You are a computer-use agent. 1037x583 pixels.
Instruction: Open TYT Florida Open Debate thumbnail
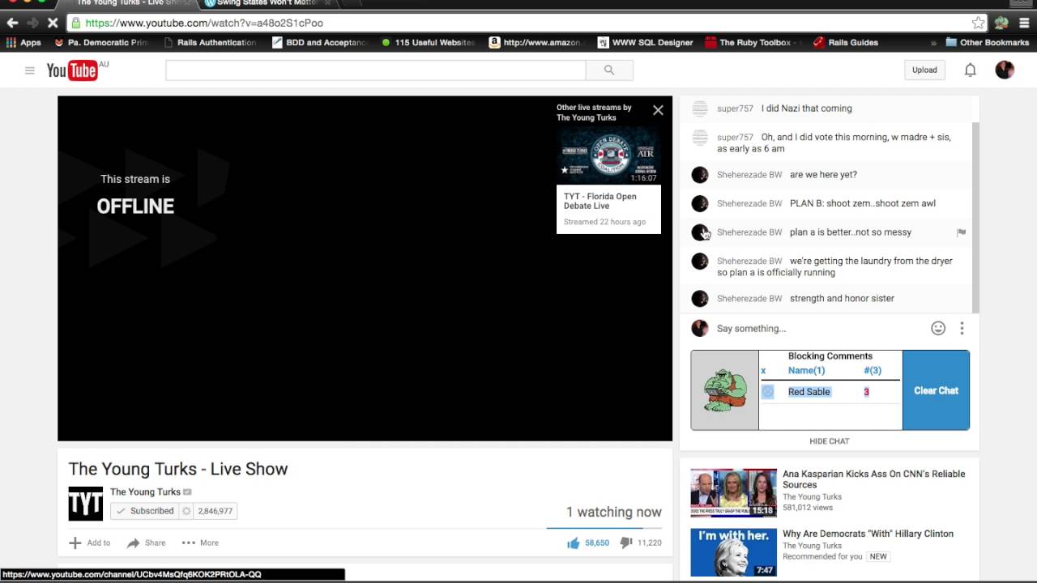(608, 155)
